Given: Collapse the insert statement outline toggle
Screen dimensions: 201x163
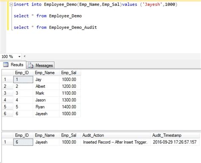Looking at the screenshot, I should coord(11,5).
